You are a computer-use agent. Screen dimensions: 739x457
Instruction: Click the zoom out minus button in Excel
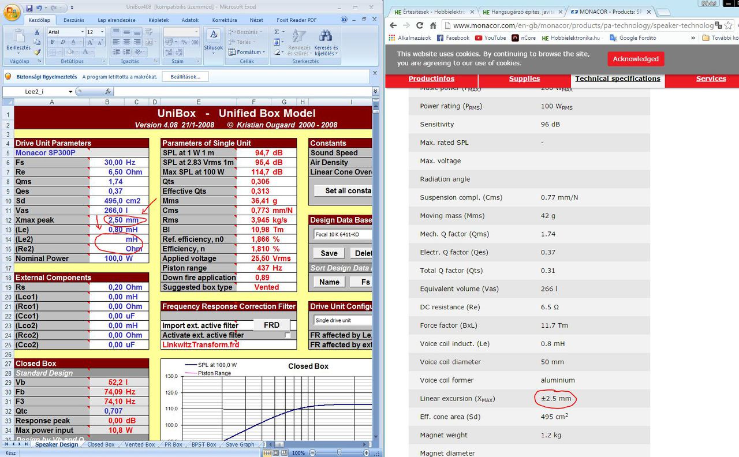pyautogui.click(x=312, y=453)
